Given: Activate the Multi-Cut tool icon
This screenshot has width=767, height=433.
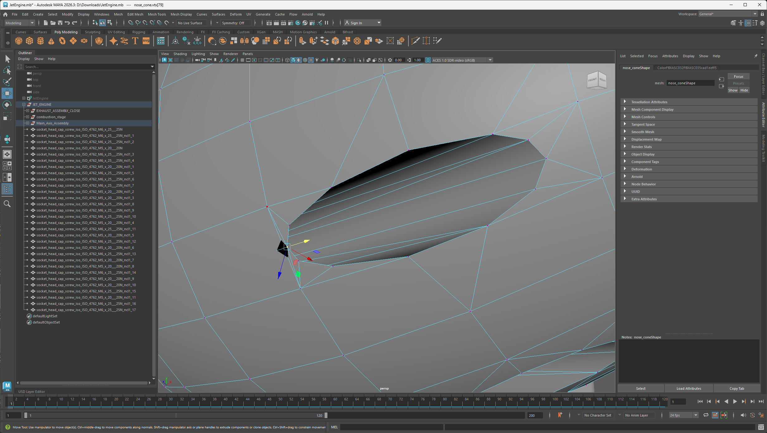Looking at the screenshot, I should coord(416,41).
